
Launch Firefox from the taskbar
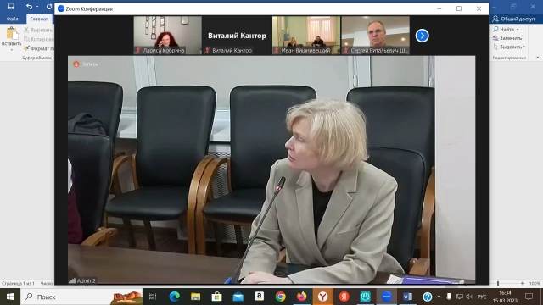tap(302, 297)
